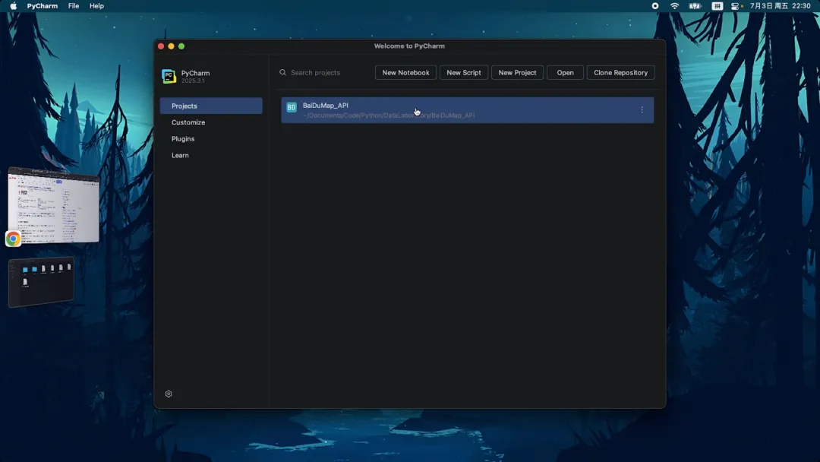Click the battery status icon

point(695,6)
